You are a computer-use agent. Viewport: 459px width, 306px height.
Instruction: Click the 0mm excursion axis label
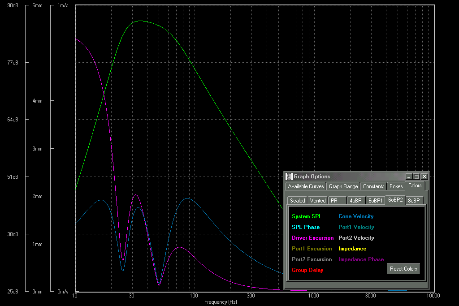click(x=37, y=292)
